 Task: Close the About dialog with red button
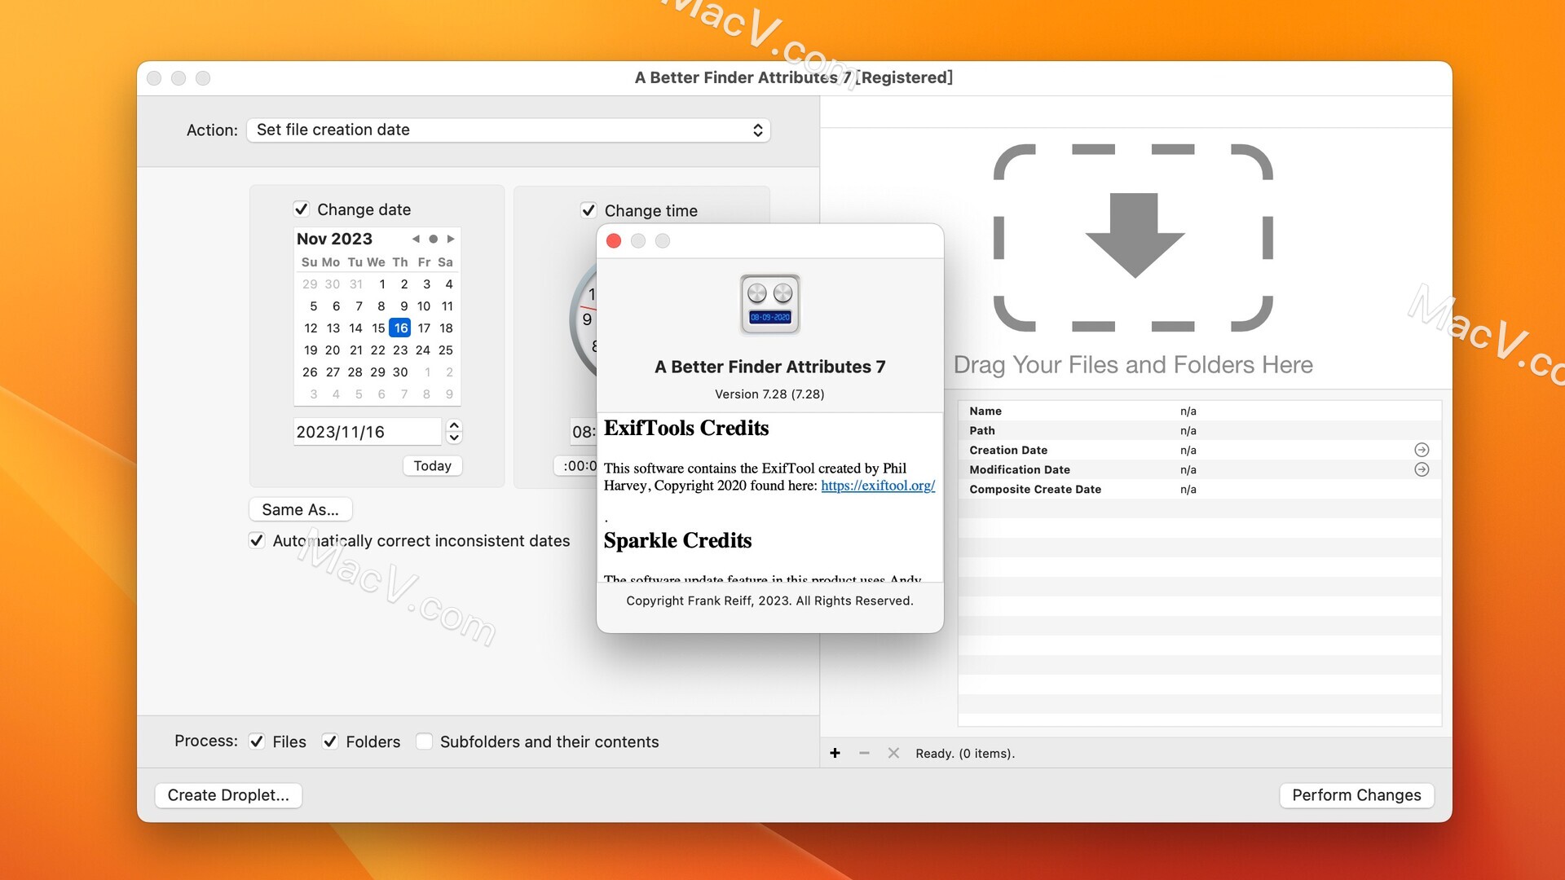[614, 240]
